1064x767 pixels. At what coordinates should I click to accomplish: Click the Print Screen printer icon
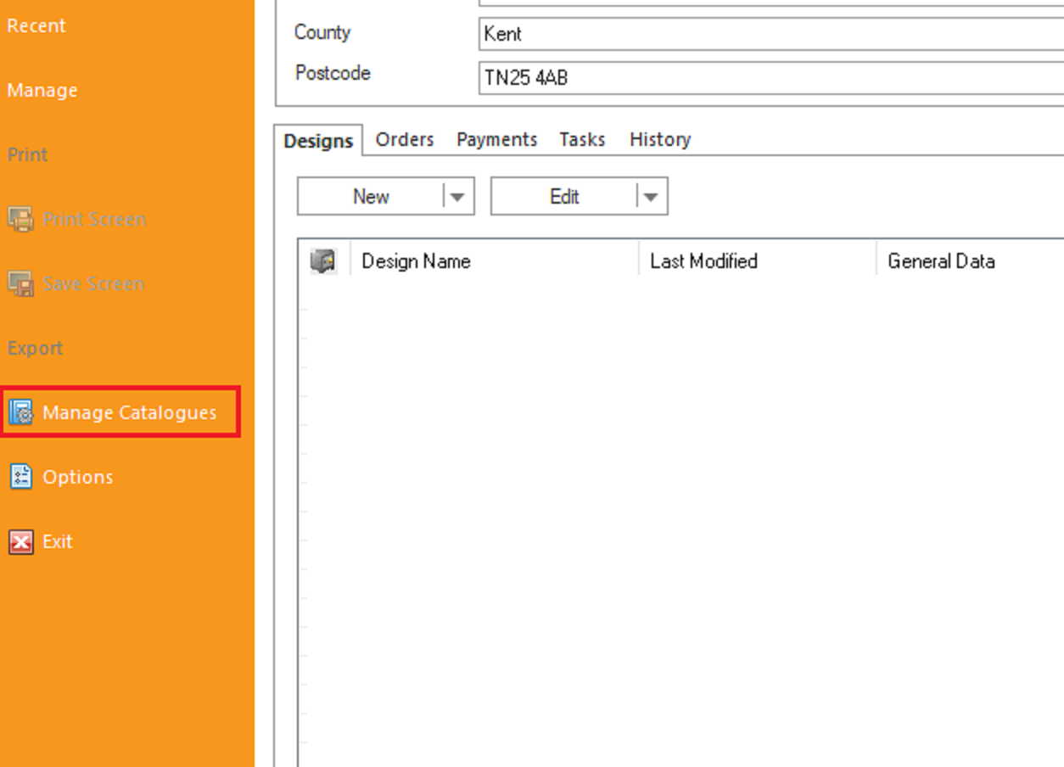tap(20, 219)
